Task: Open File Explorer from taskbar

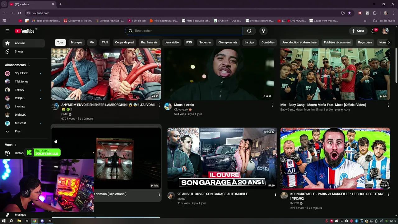Action: pos(19,221)
